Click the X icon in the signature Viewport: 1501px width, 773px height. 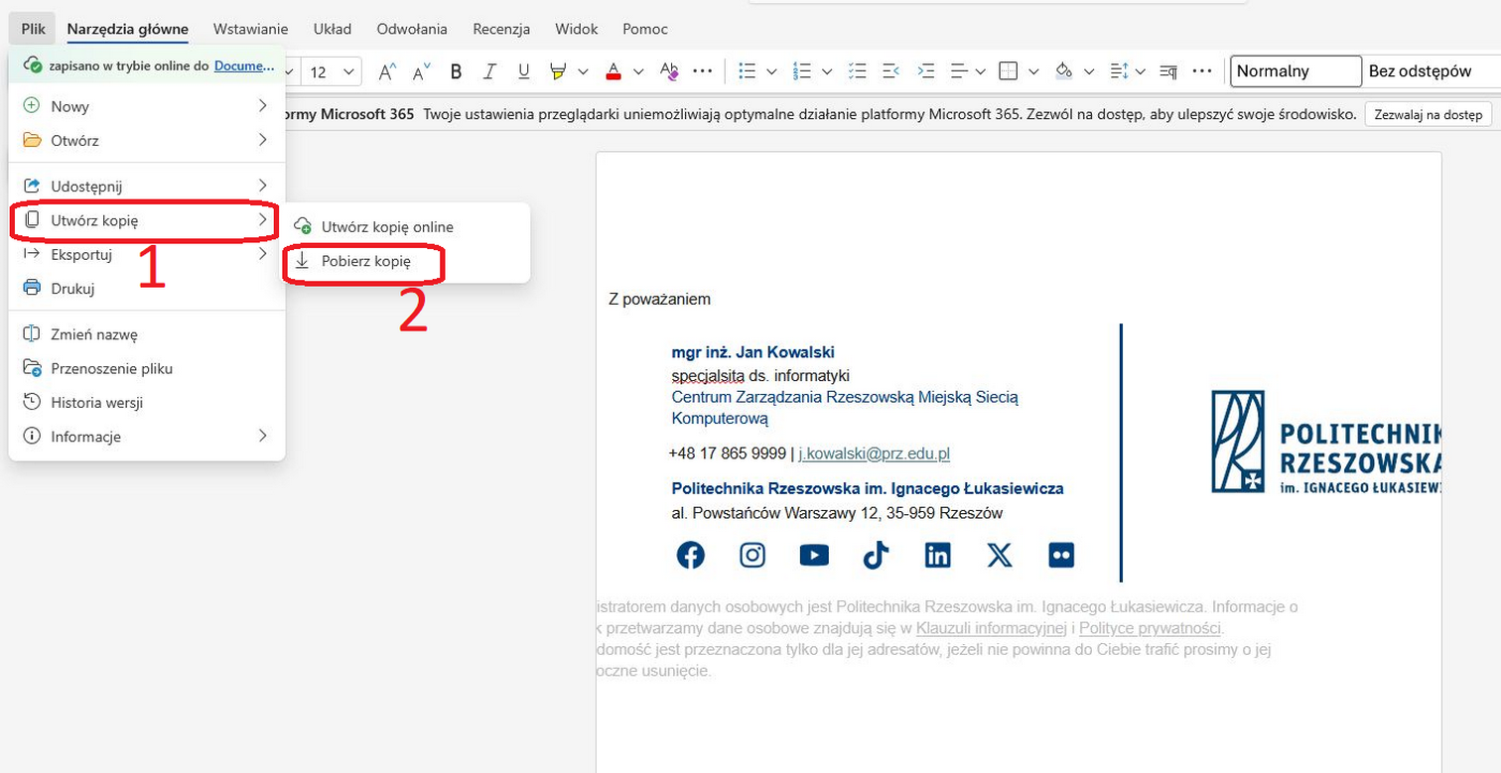1000,555
